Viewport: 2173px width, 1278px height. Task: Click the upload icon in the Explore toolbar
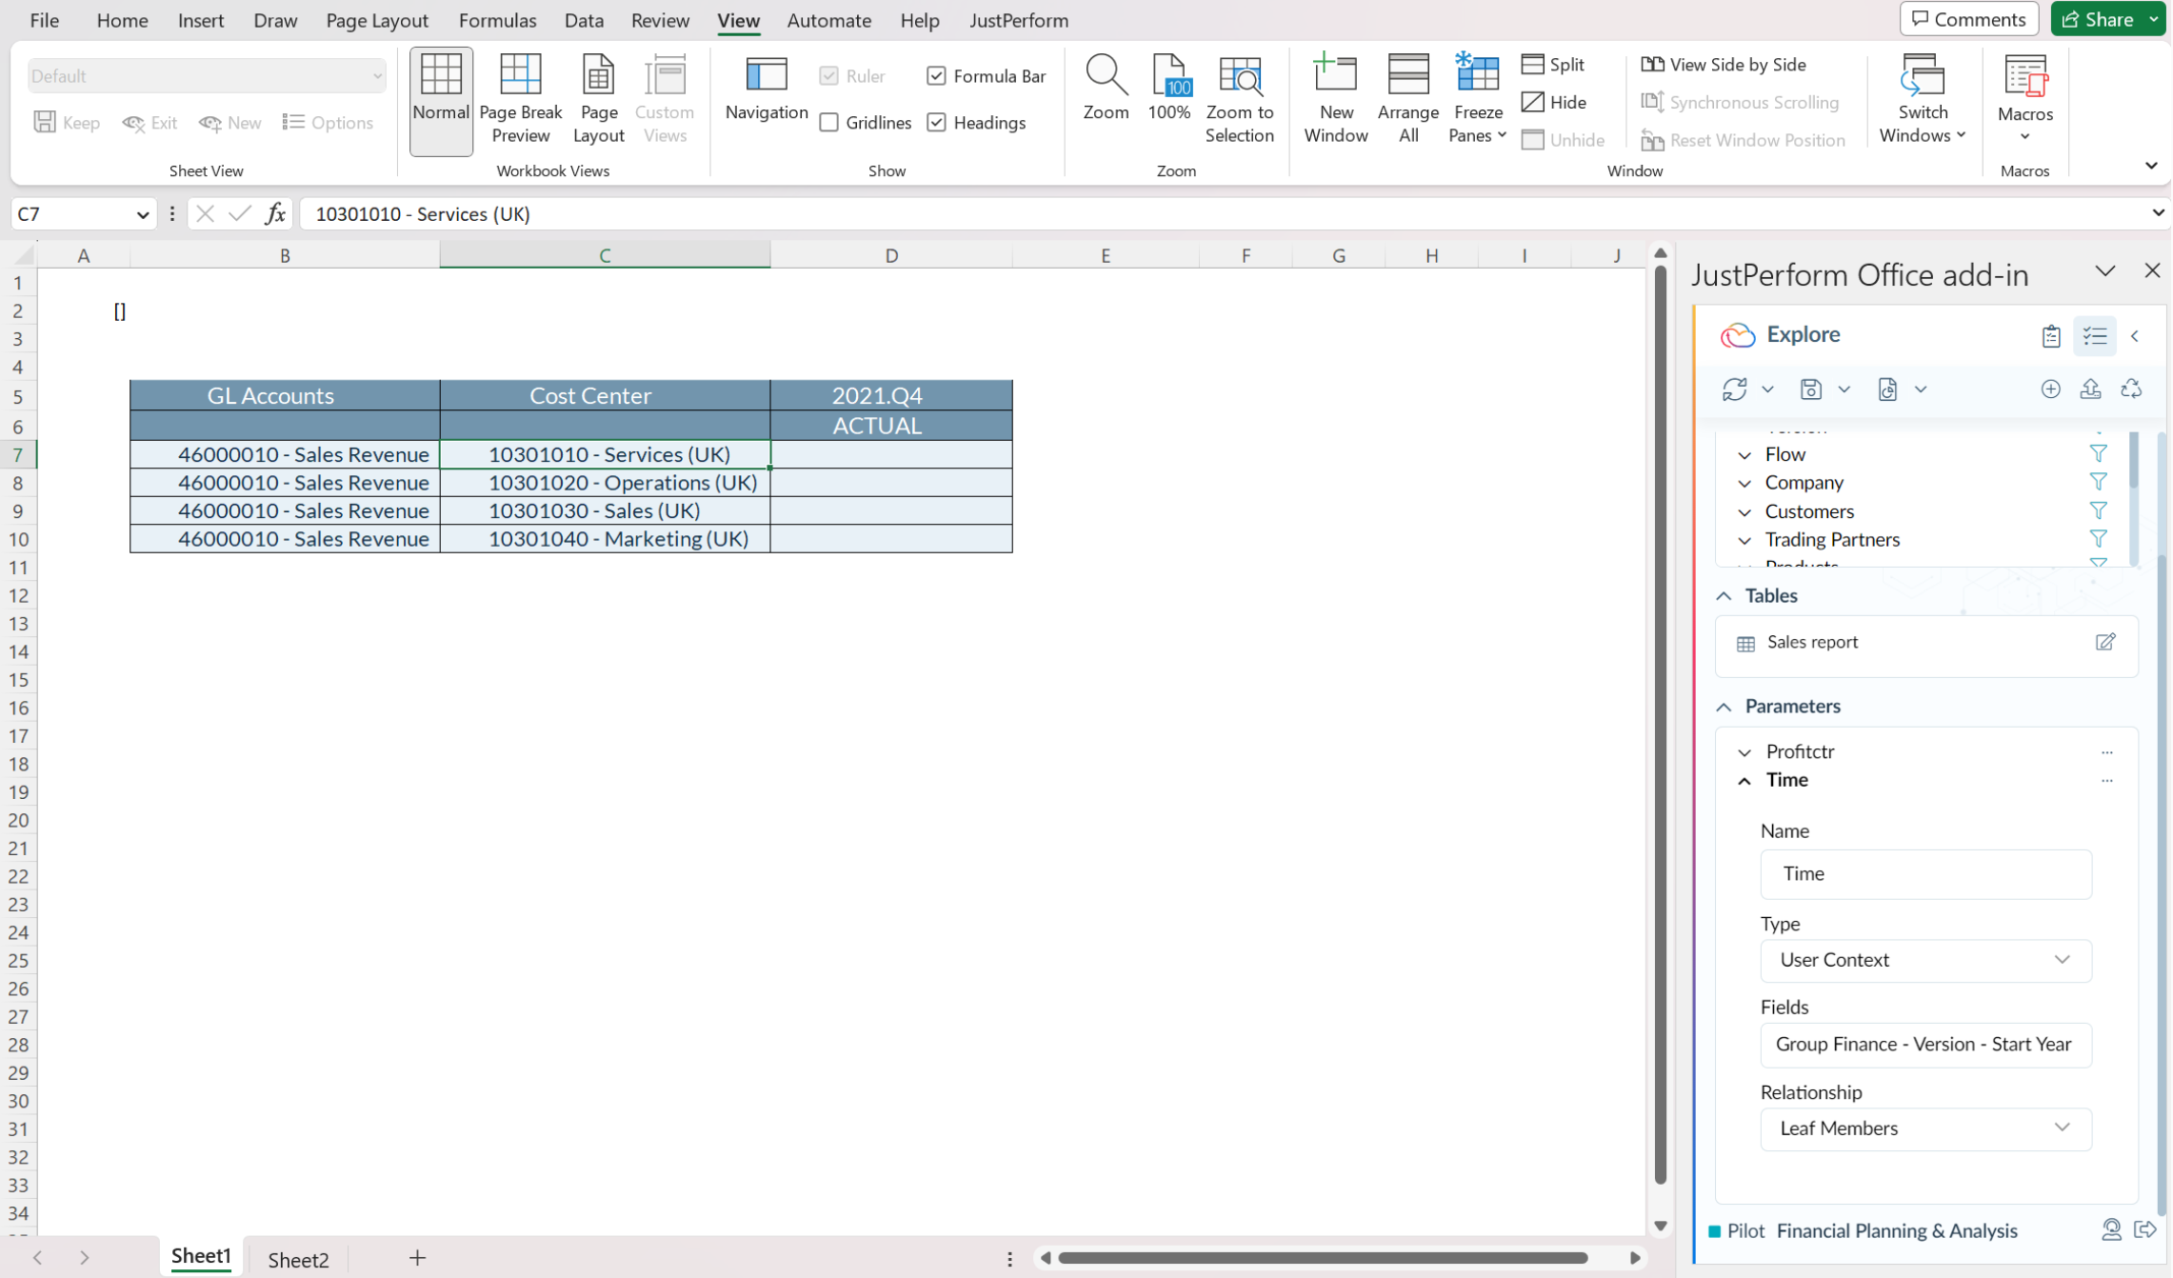[x=2091, y=389]
